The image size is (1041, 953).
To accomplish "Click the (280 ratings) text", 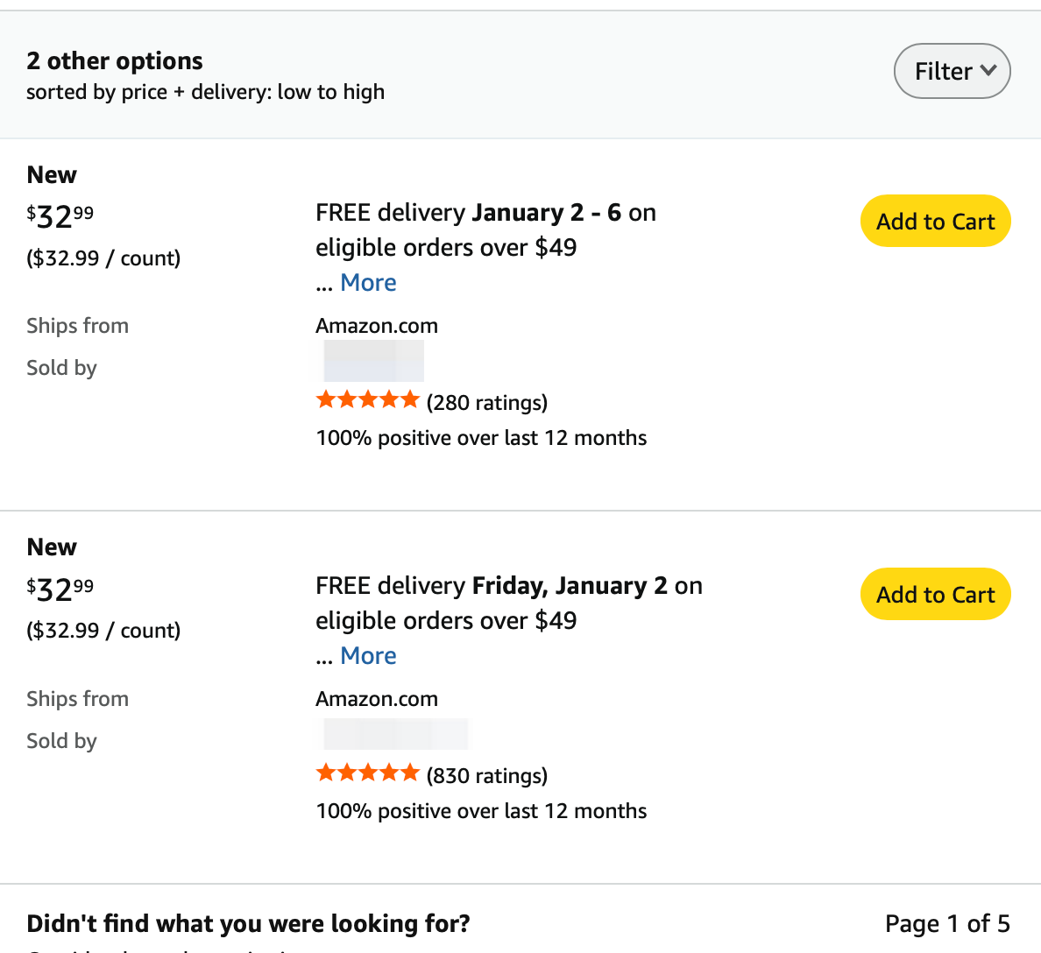I will point(487,403).
